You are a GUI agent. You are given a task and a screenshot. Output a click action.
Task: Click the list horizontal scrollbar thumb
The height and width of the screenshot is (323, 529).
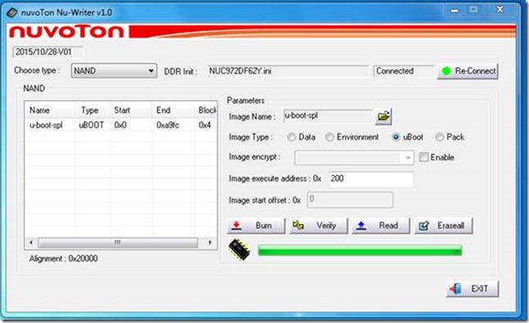click(118, 243)
